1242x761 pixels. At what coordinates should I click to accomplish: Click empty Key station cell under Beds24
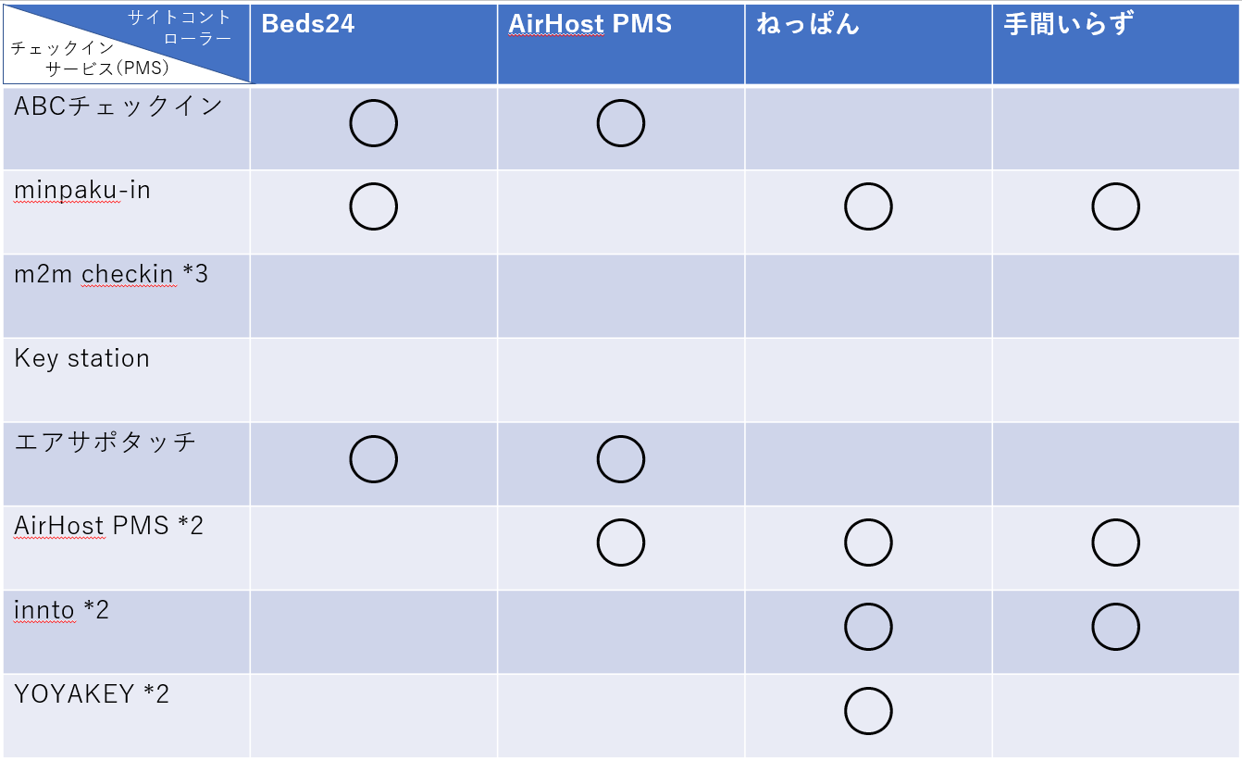coord(374,380)
